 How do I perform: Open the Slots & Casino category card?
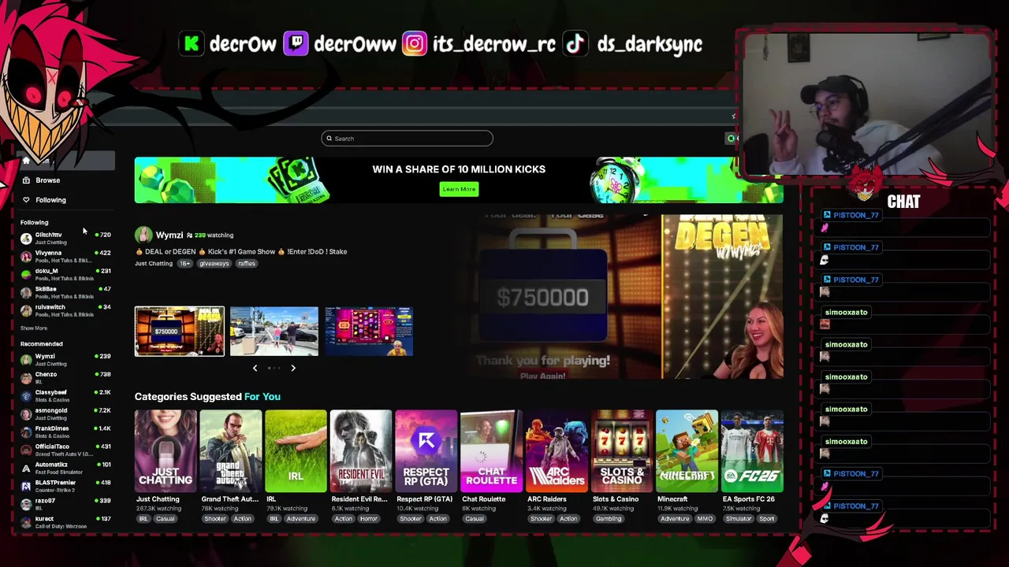tap(622, 451)
